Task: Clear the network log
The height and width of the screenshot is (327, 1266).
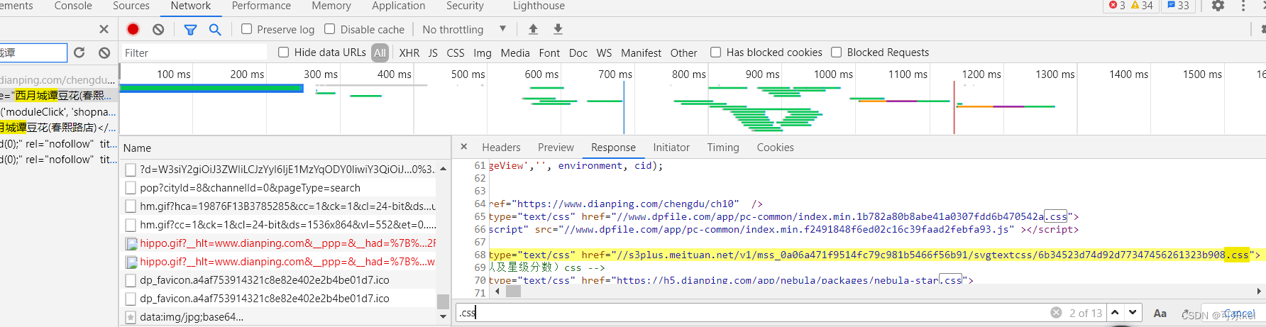Action: [x=158, y=29]
